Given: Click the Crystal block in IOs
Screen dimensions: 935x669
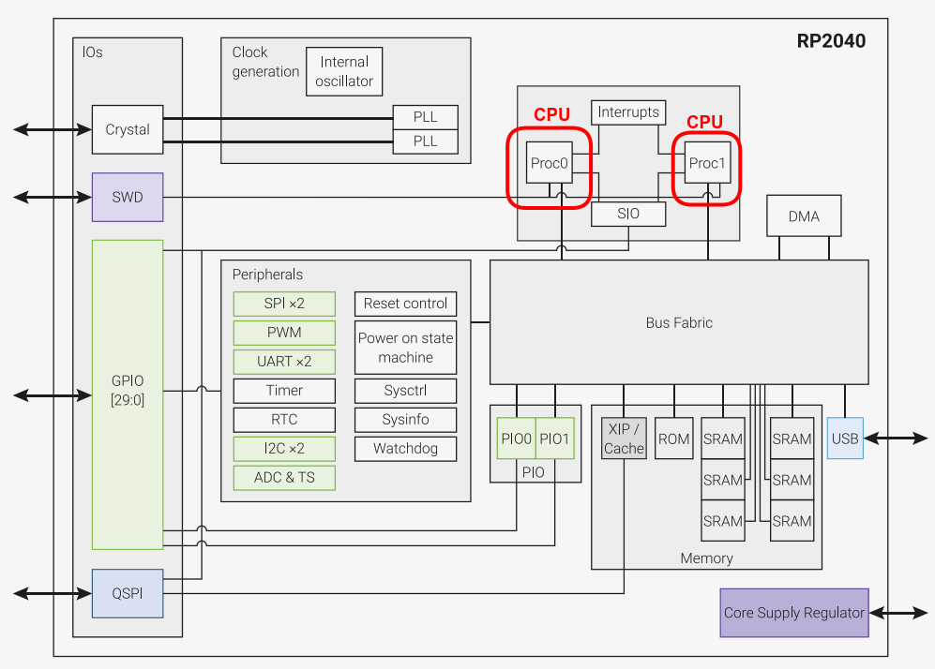Looking at the screenshot, I should (x=128, y=130).
